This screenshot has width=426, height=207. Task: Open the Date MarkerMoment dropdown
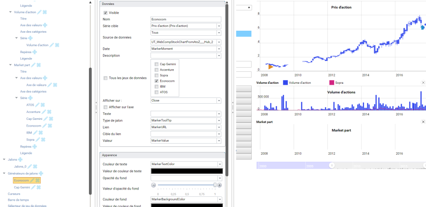[x=219, y=49]
